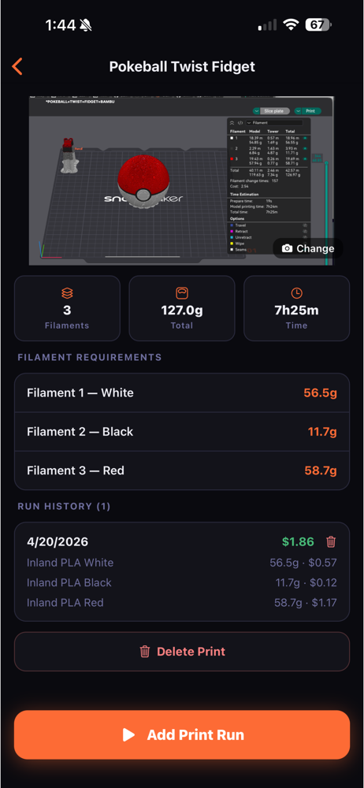Tap the 127.0g Total stat card

(182, 309)
